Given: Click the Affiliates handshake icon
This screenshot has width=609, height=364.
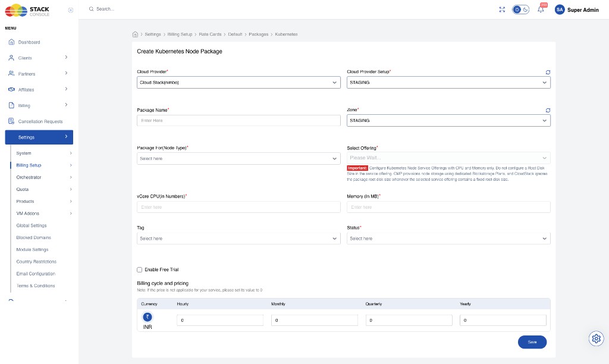Looking at the screenshot, I should click(11, 89).
